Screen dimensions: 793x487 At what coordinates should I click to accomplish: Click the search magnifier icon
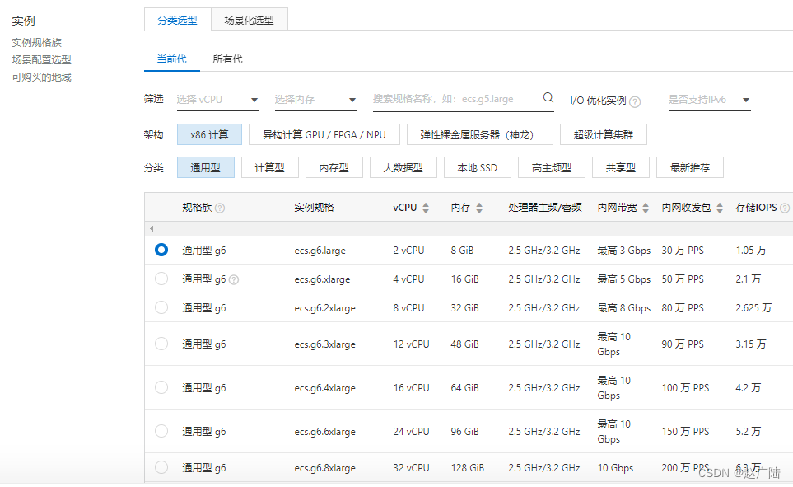pyautogui.click(x=548, y=97)
